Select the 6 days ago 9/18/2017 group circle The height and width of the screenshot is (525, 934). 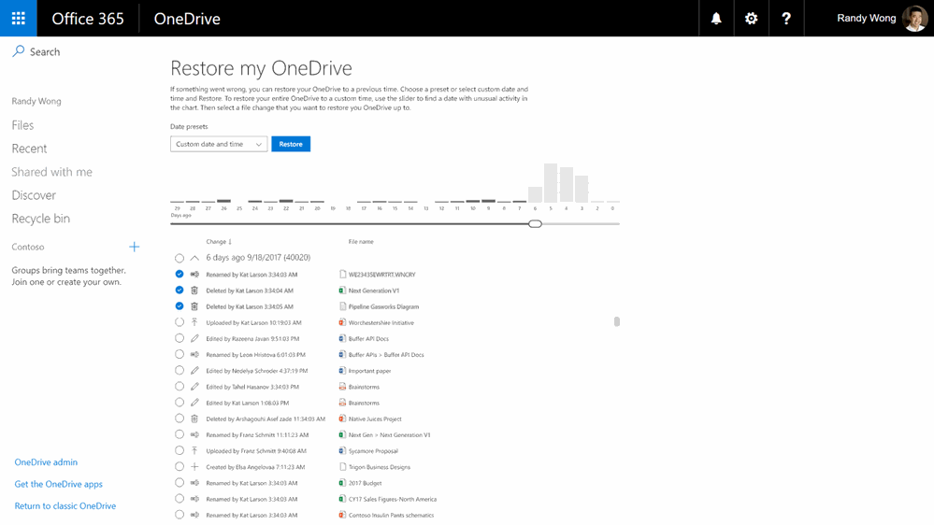(x=180, y=258)
